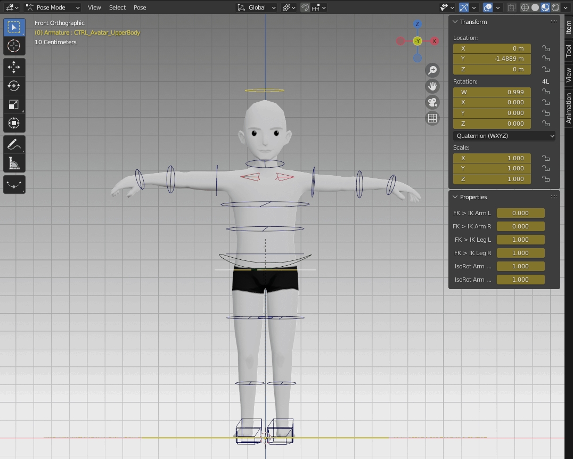
Task: Toggle the Scale Z lock icon
Action: (546, 179)
